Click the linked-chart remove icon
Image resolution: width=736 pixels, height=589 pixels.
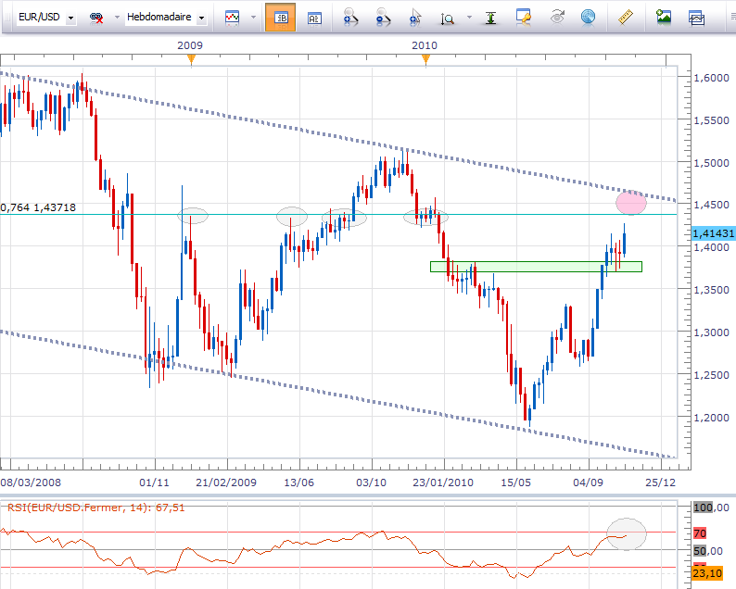(96, 18)
